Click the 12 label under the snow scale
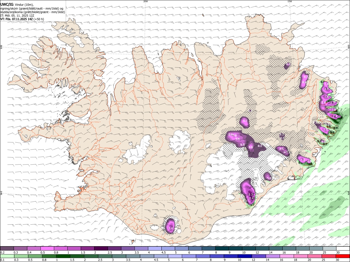Image resolution: width=350 pixels, height=262 pixels. (257, 252)
